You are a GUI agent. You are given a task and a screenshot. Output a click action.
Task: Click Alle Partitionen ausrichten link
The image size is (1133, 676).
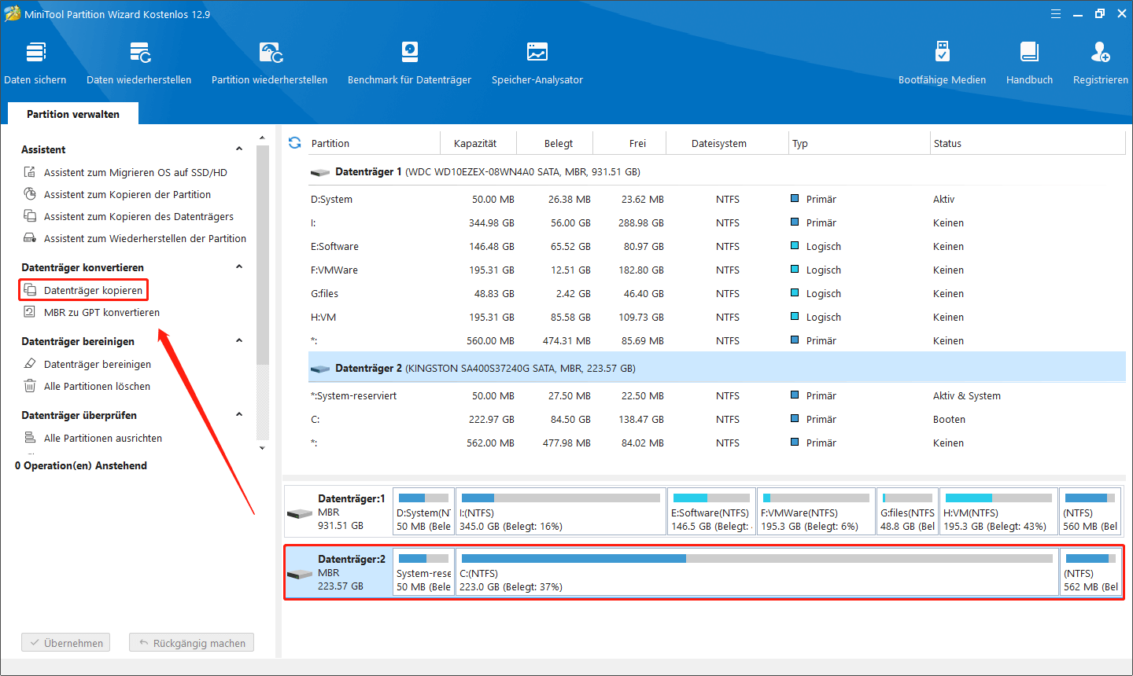103,438
